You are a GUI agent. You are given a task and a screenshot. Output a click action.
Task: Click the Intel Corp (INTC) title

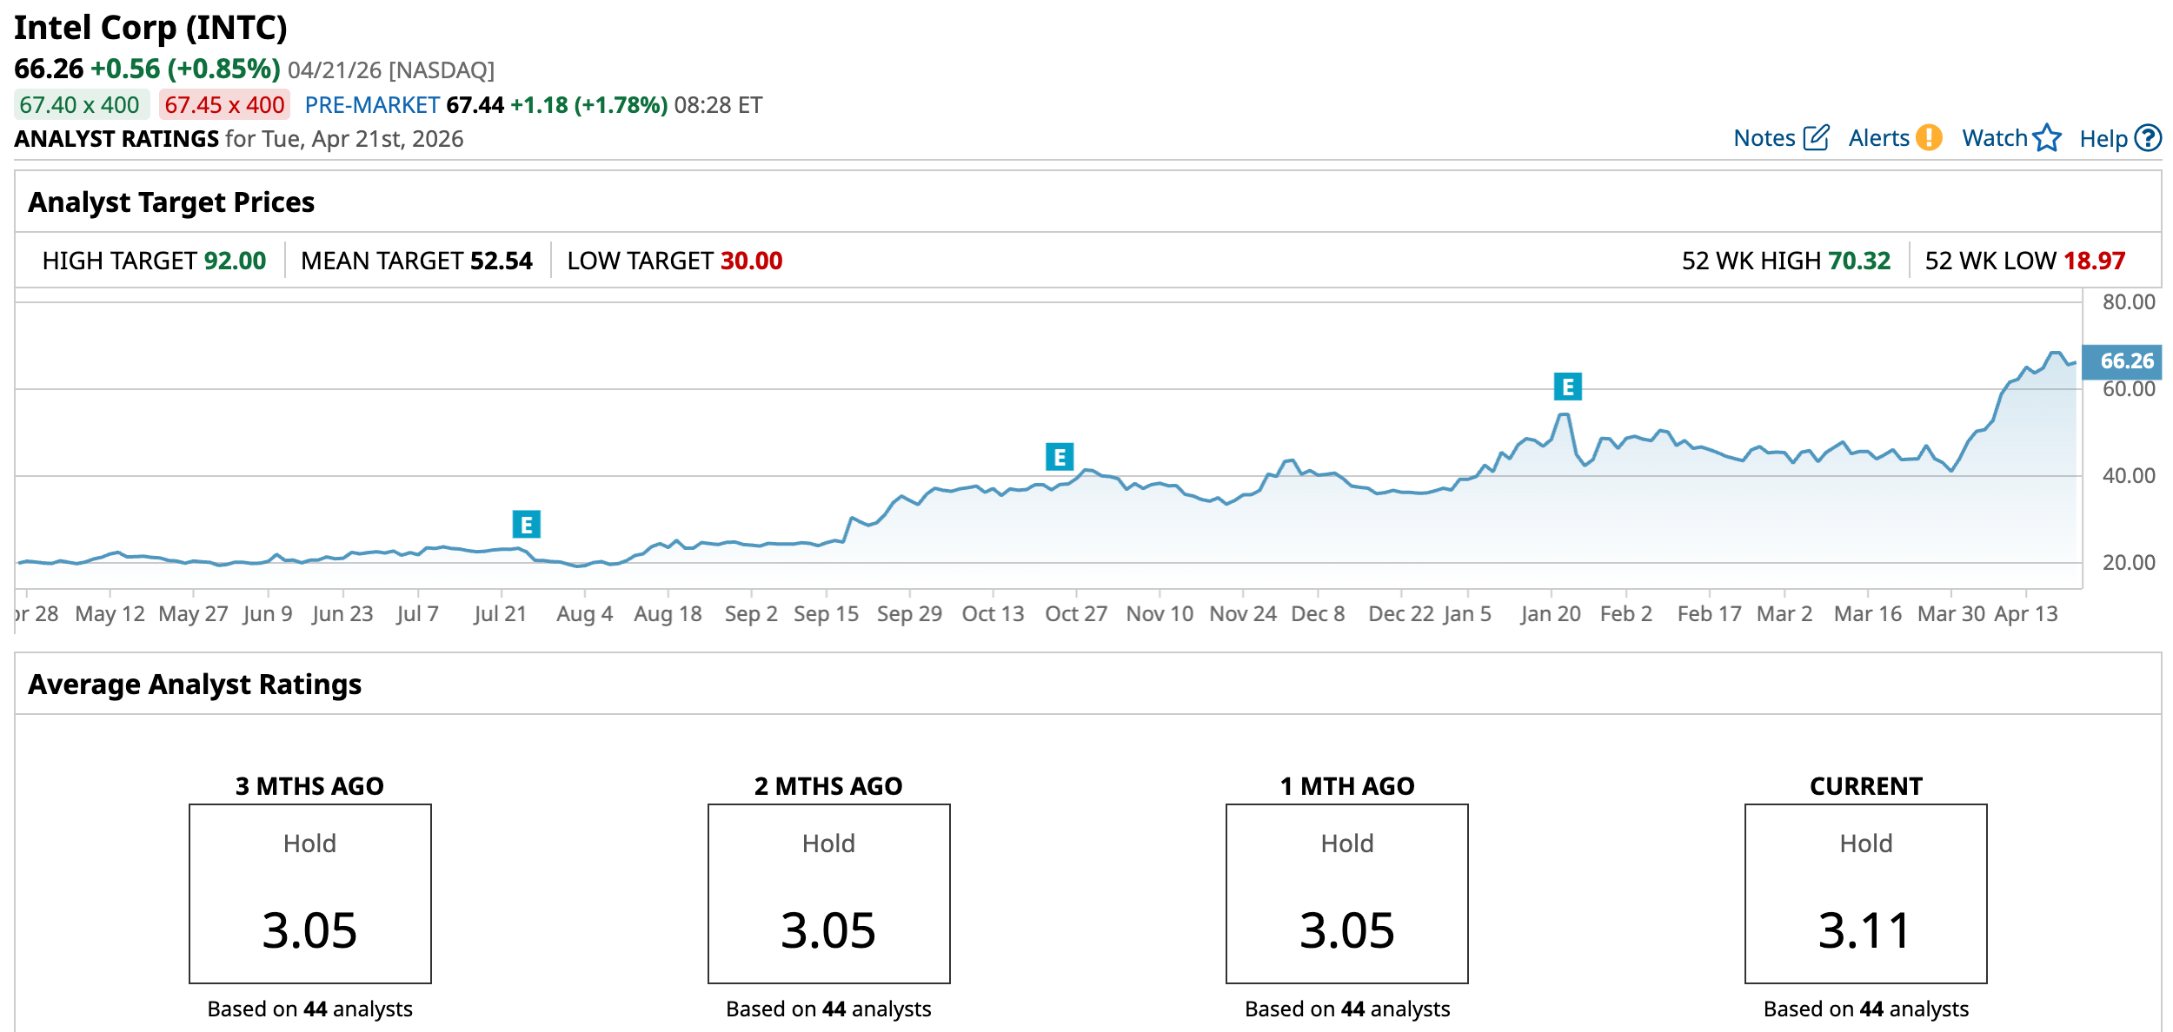[150, 28]
